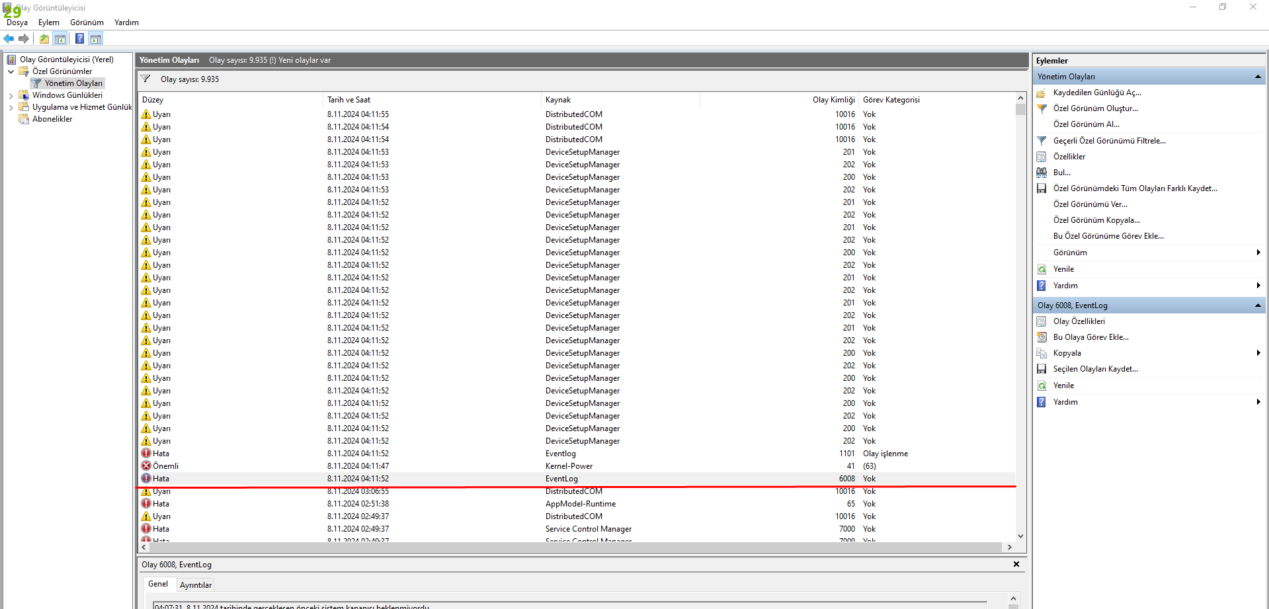Click the critical icon on the Önemli row
Viewport: 1269px width, 609px height.
click(x=146, y=466)
